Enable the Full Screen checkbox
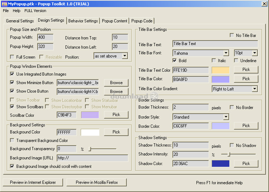Image resolution: width=269 pixels, height=192 pixels. (12, 57)
